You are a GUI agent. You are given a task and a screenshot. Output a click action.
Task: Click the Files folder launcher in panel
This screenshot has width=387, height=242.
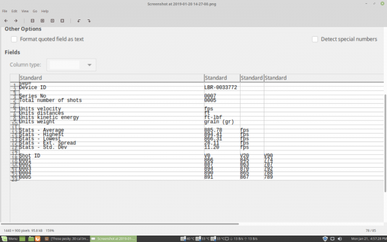31,239
